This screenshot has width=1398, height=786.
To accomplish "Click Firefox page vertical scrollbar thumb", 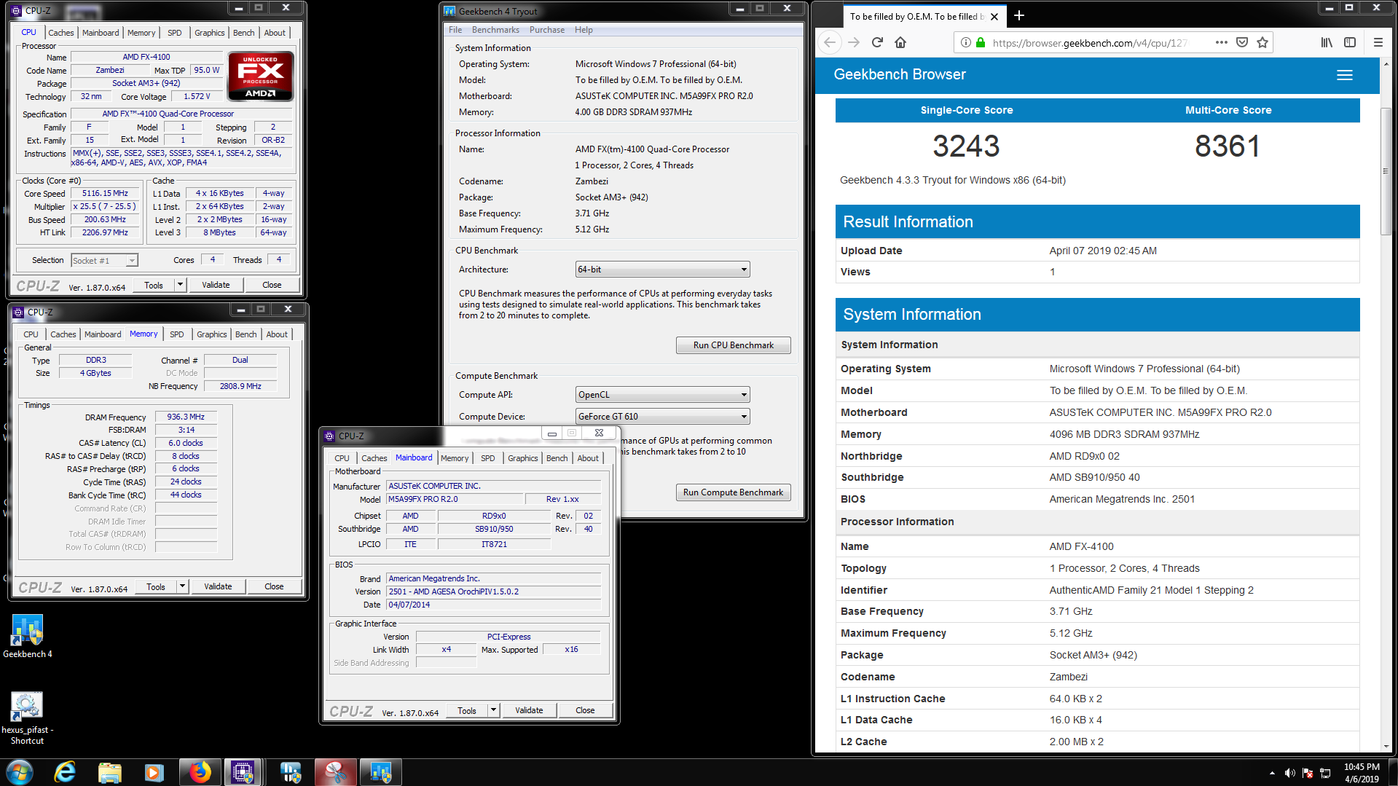I will [1386, 171].
